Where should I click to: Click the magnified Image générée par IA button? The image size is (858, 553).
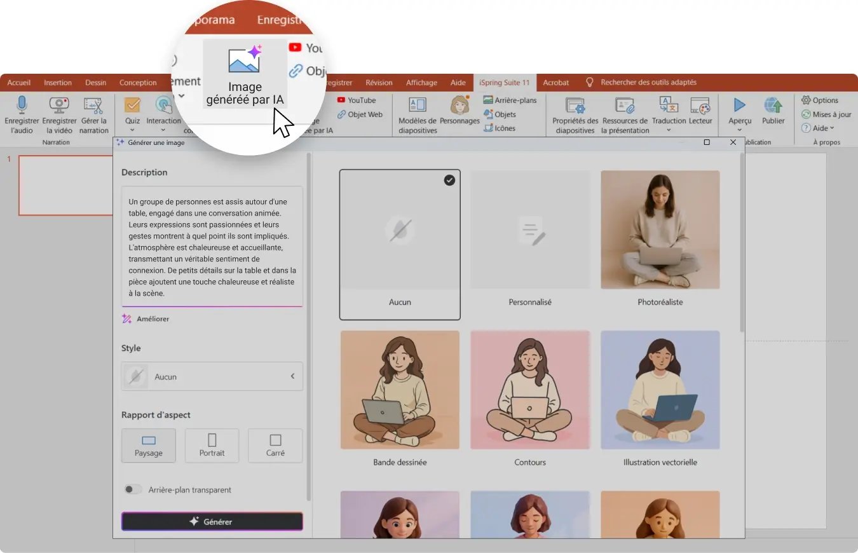tap(245, 74)
